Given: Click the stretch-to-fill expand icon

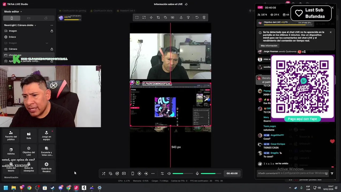Looking at the screenshot, I should point(144,17).
